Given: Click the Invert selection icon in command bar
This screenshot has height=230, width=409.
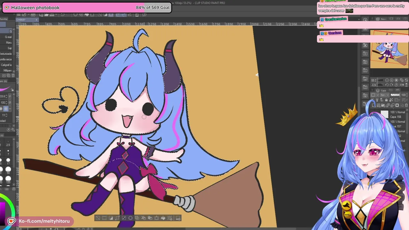Looking at the screenshot, I should (x=105, y=15).
